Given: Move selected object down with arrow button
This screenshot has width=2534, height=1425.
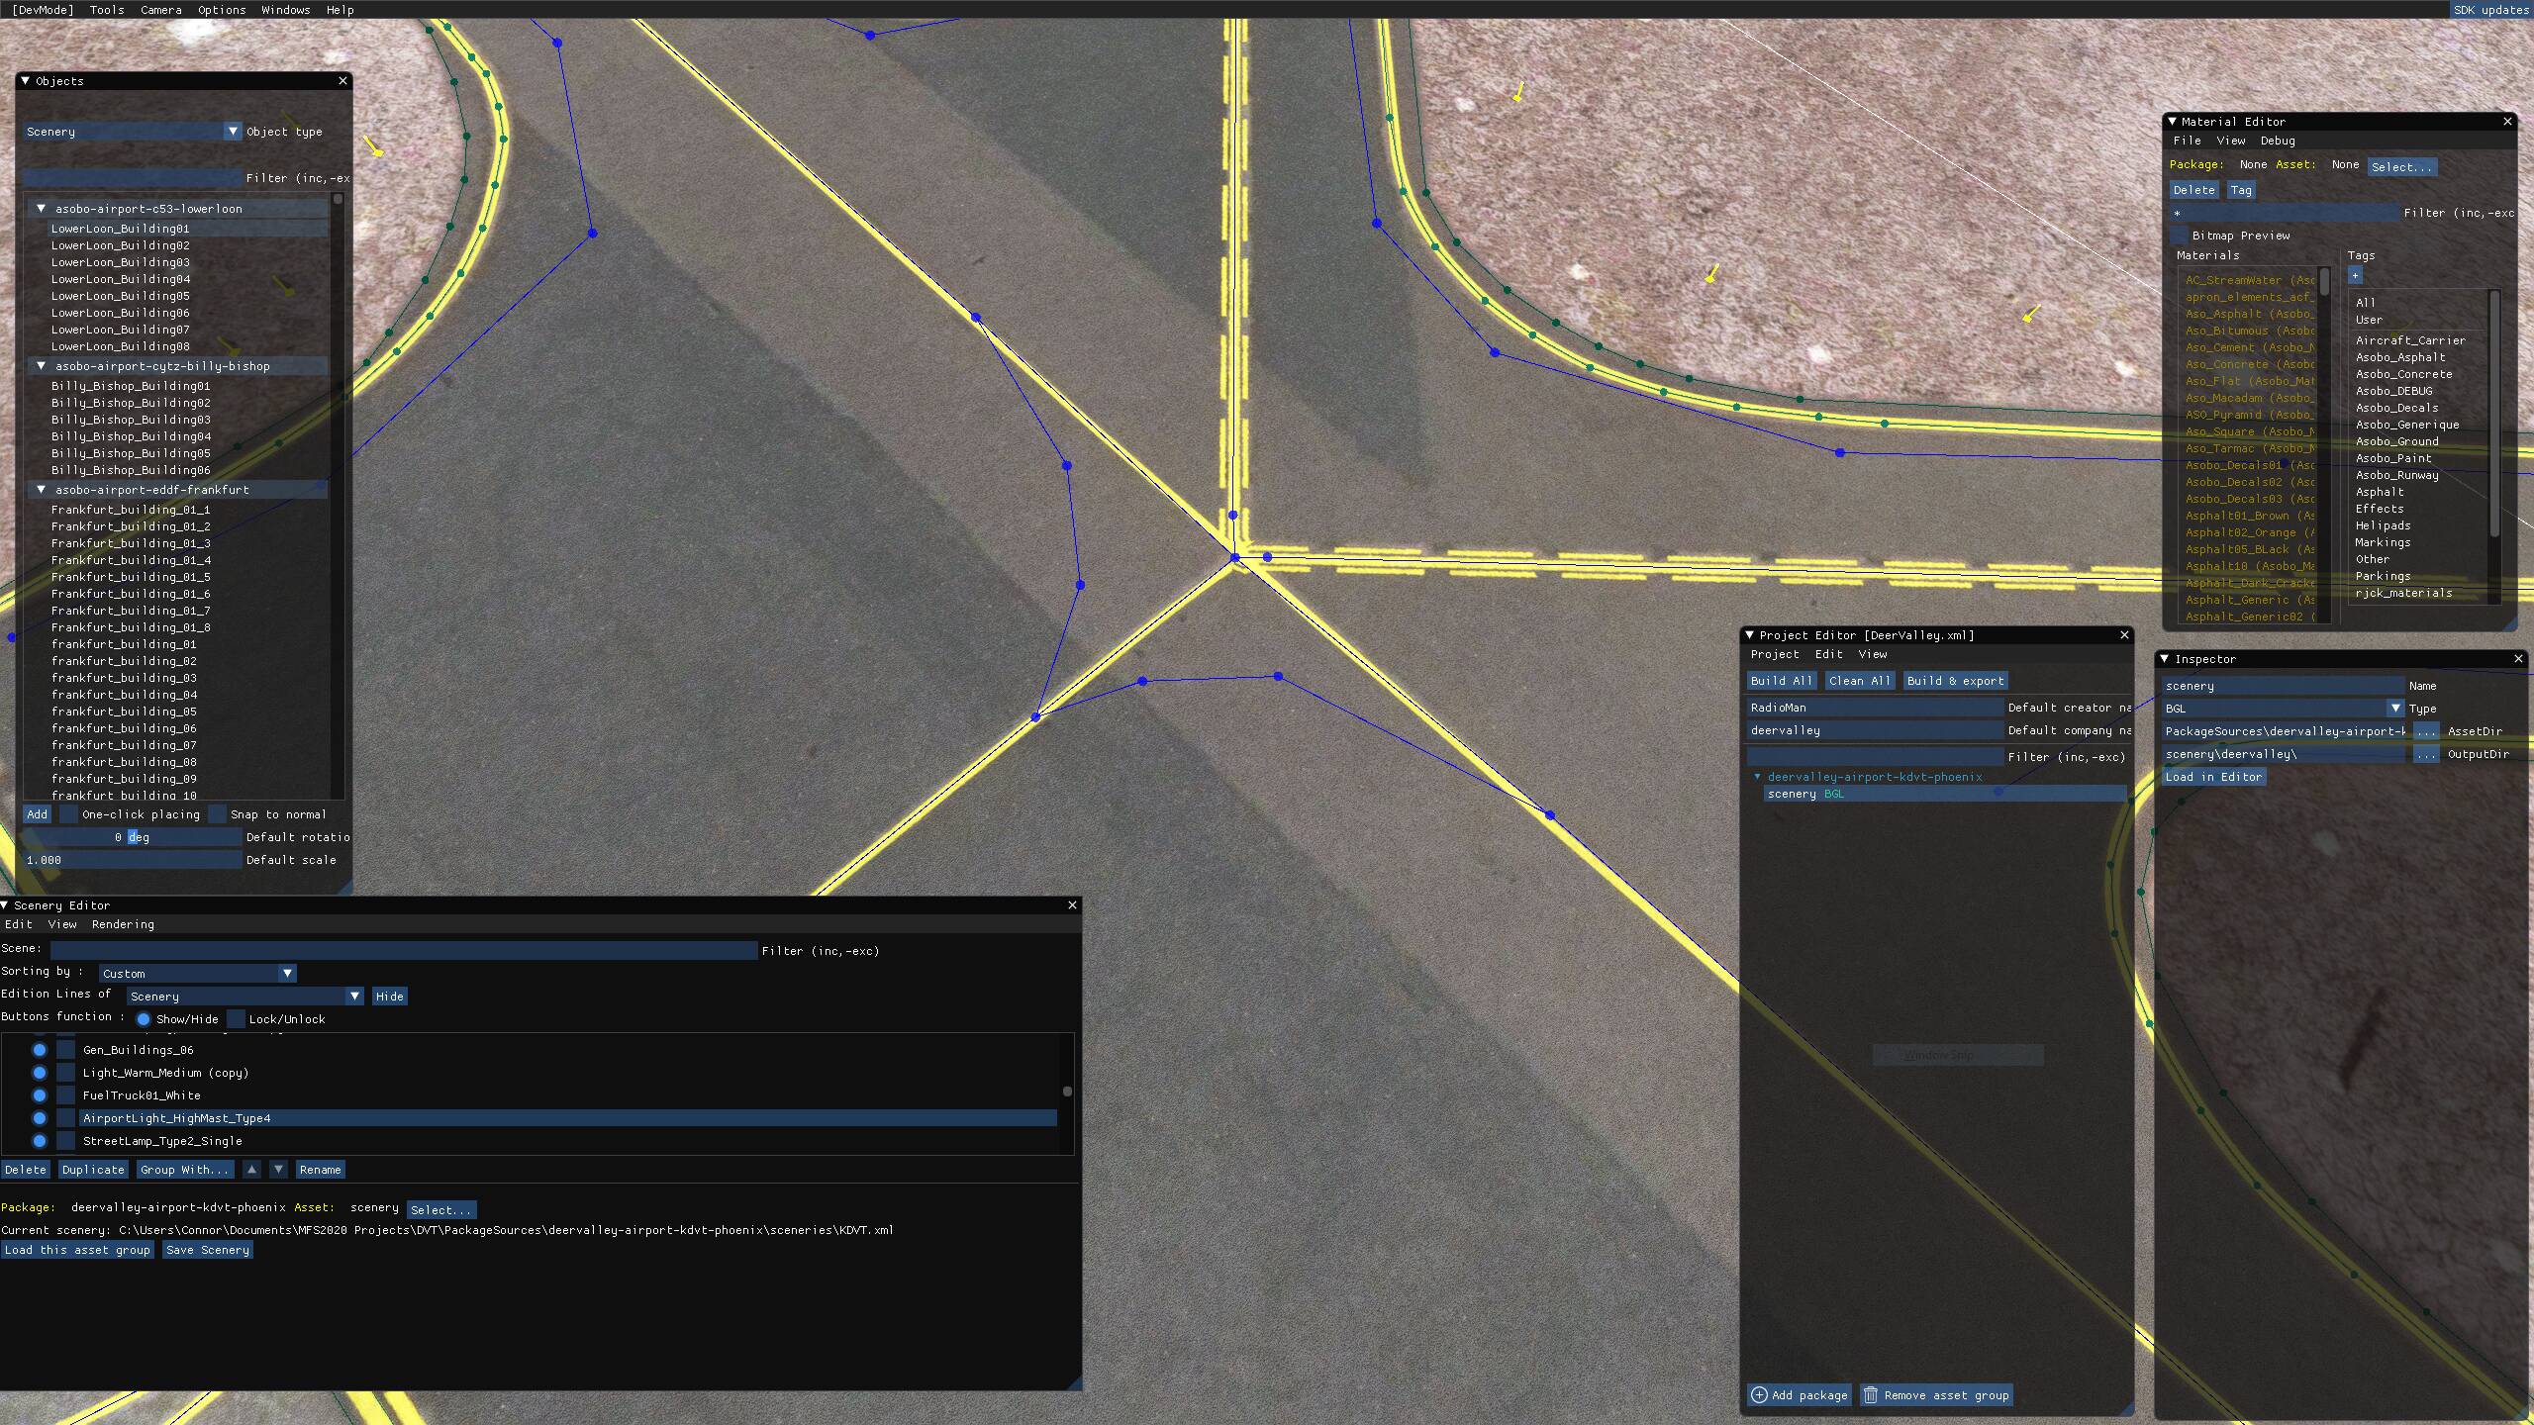Looking at the screenshot, I should pyautogui.click(x=279, y=1170).
